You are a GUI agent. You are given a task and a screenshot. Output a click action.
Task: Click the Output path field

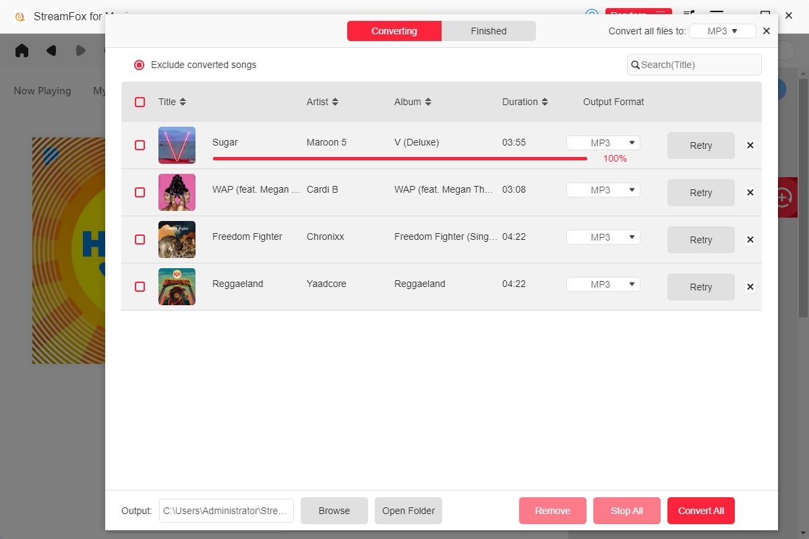(227, 511)
